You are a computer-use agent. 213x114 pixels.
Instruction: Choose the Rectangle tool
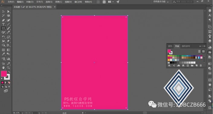click(x=3, y=28)
